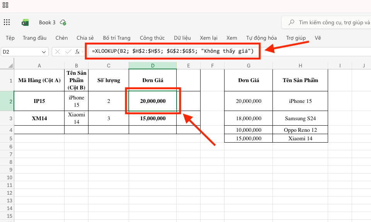The height and width of the screenshot is (222, 371).
Task: Select cell with Mã Hàng (Cột A)
Action: (x=39, y=80)
